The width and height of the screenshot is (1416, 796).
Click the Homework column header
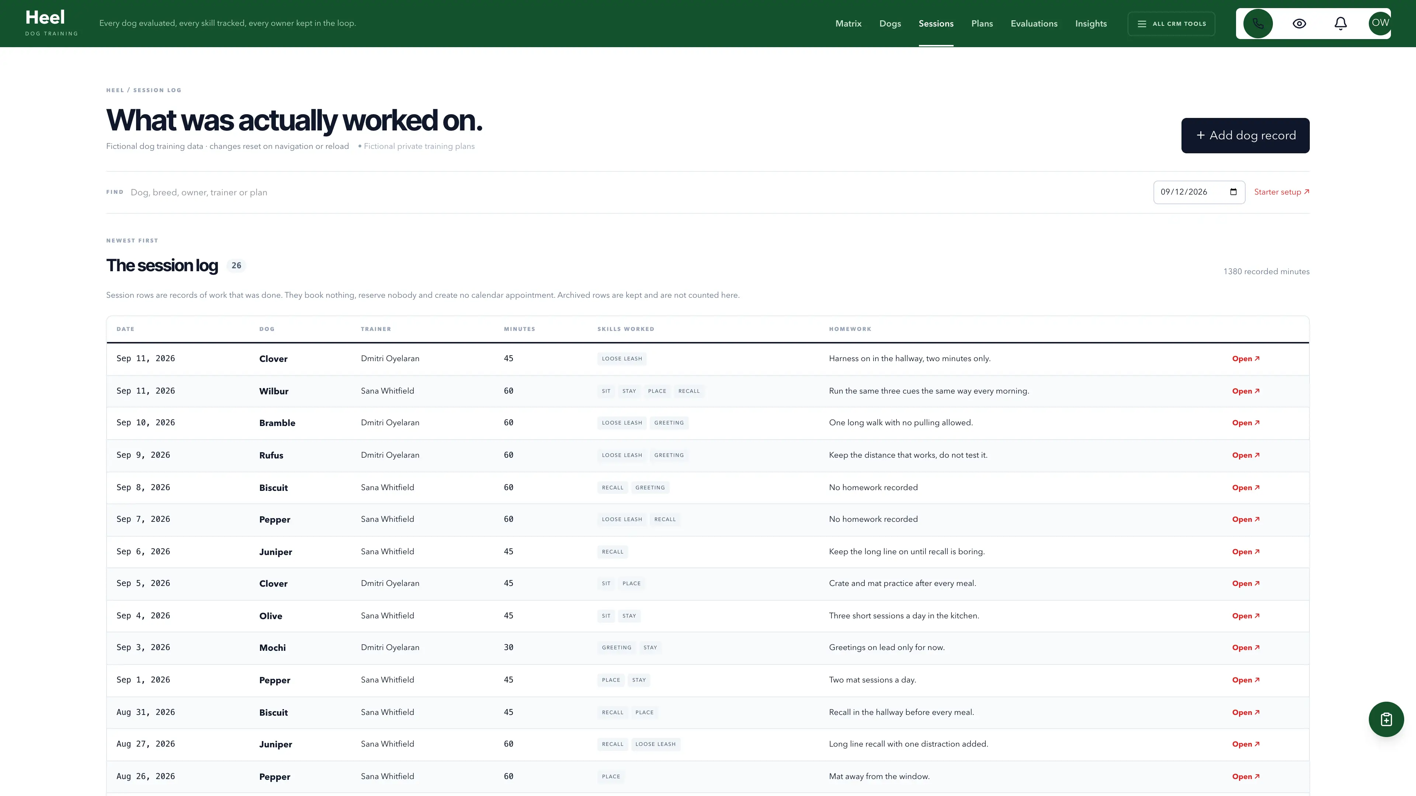pos(850,329)
